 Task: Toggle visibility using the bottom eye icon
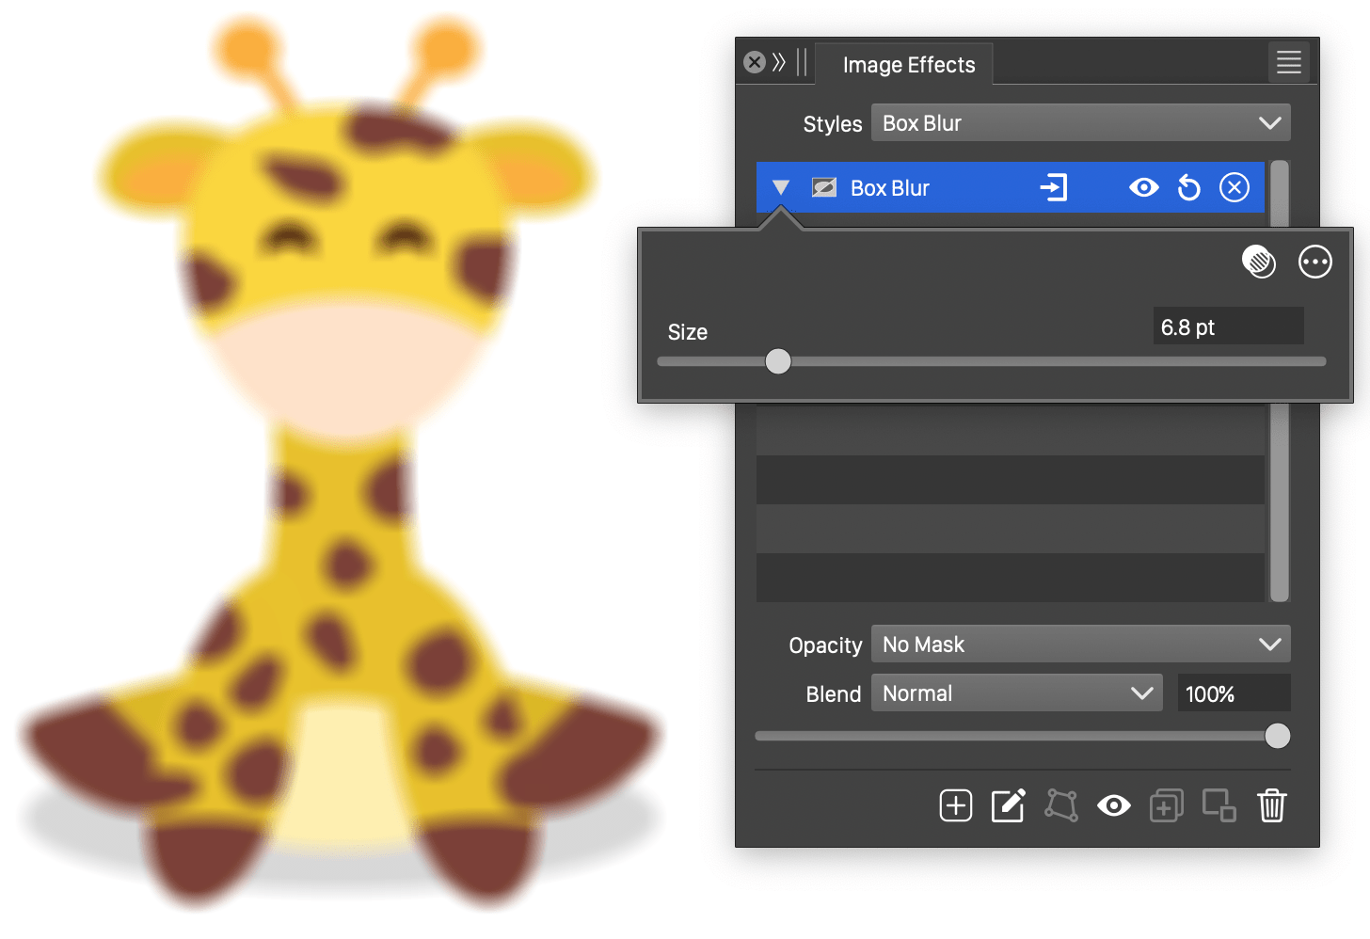(1114, 805)
